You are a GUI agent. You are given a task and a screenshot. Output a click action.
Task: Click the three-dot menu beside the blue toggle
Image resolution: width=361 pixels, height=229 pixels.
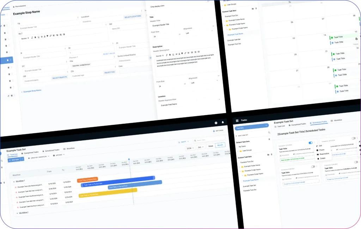tap(314, 142)
